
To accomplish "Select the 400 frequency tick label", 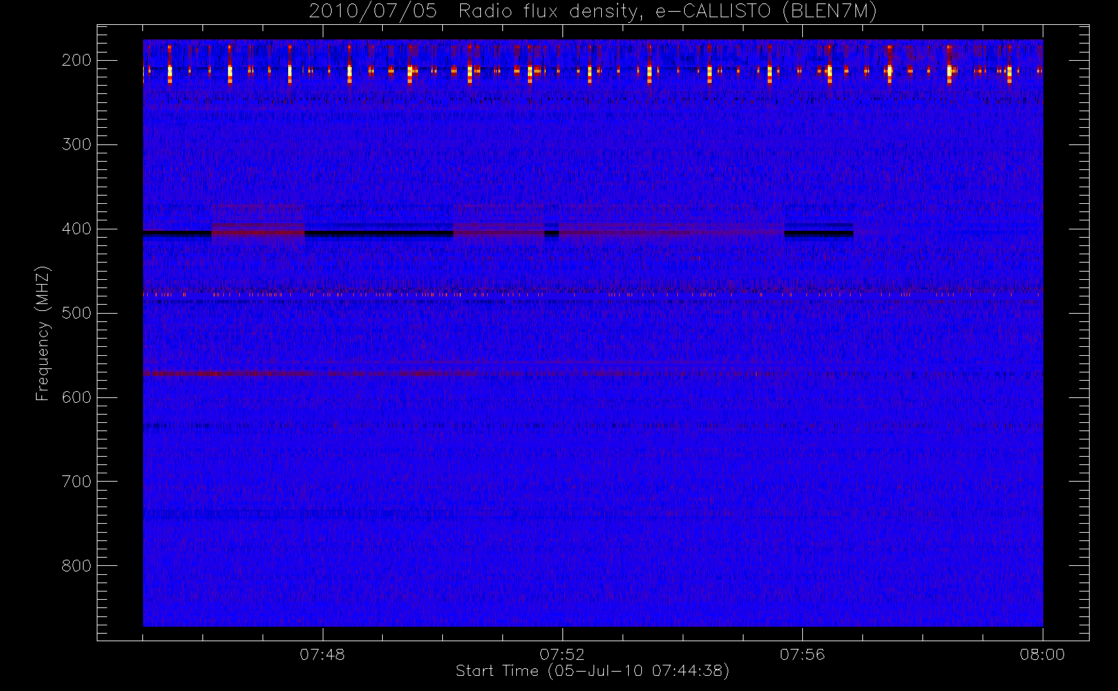I will coord(77,229).
